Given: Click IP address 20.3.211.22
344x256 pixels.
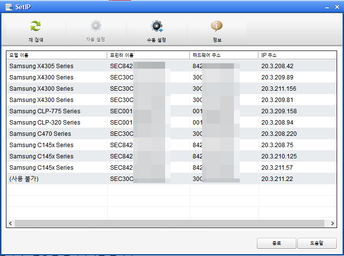Looking at the screenshot, I should tap(277, 179).
